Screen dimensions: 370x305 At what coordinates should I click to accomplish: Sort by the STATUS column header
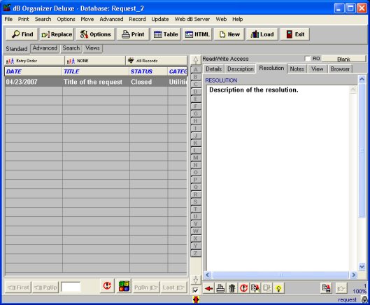pos(148,71)
